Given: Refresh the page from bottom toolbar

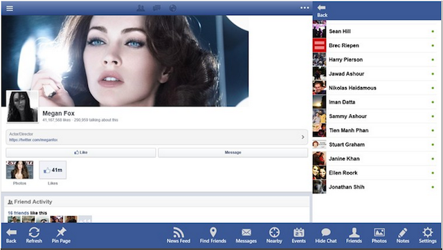Looking at the screenshot, I should pos(34,236).
